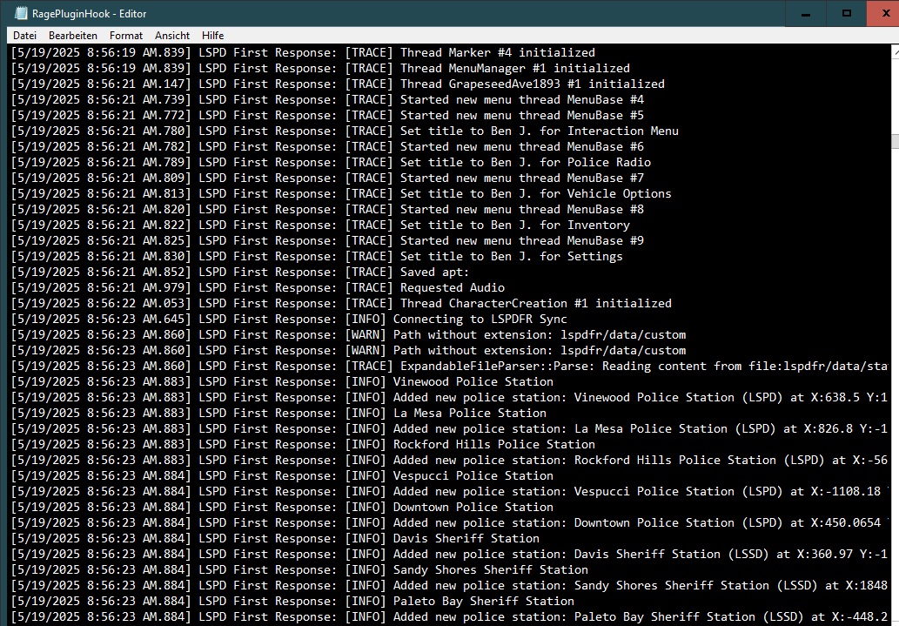The height and width of the screenshot is (626, 899).
Task: Click the Notepad icon in title bar
Action: click(21, 13)
